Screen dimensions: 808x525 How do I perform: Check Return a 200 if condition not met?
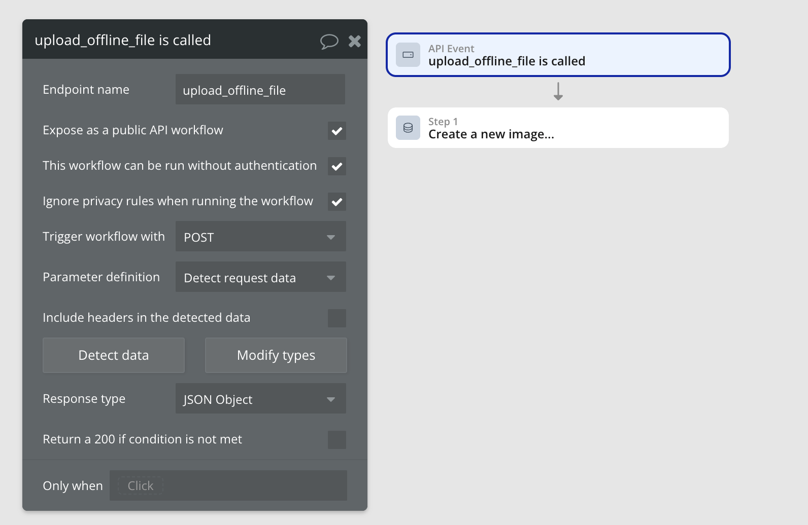pyautogui.click(x=336, y=440)
